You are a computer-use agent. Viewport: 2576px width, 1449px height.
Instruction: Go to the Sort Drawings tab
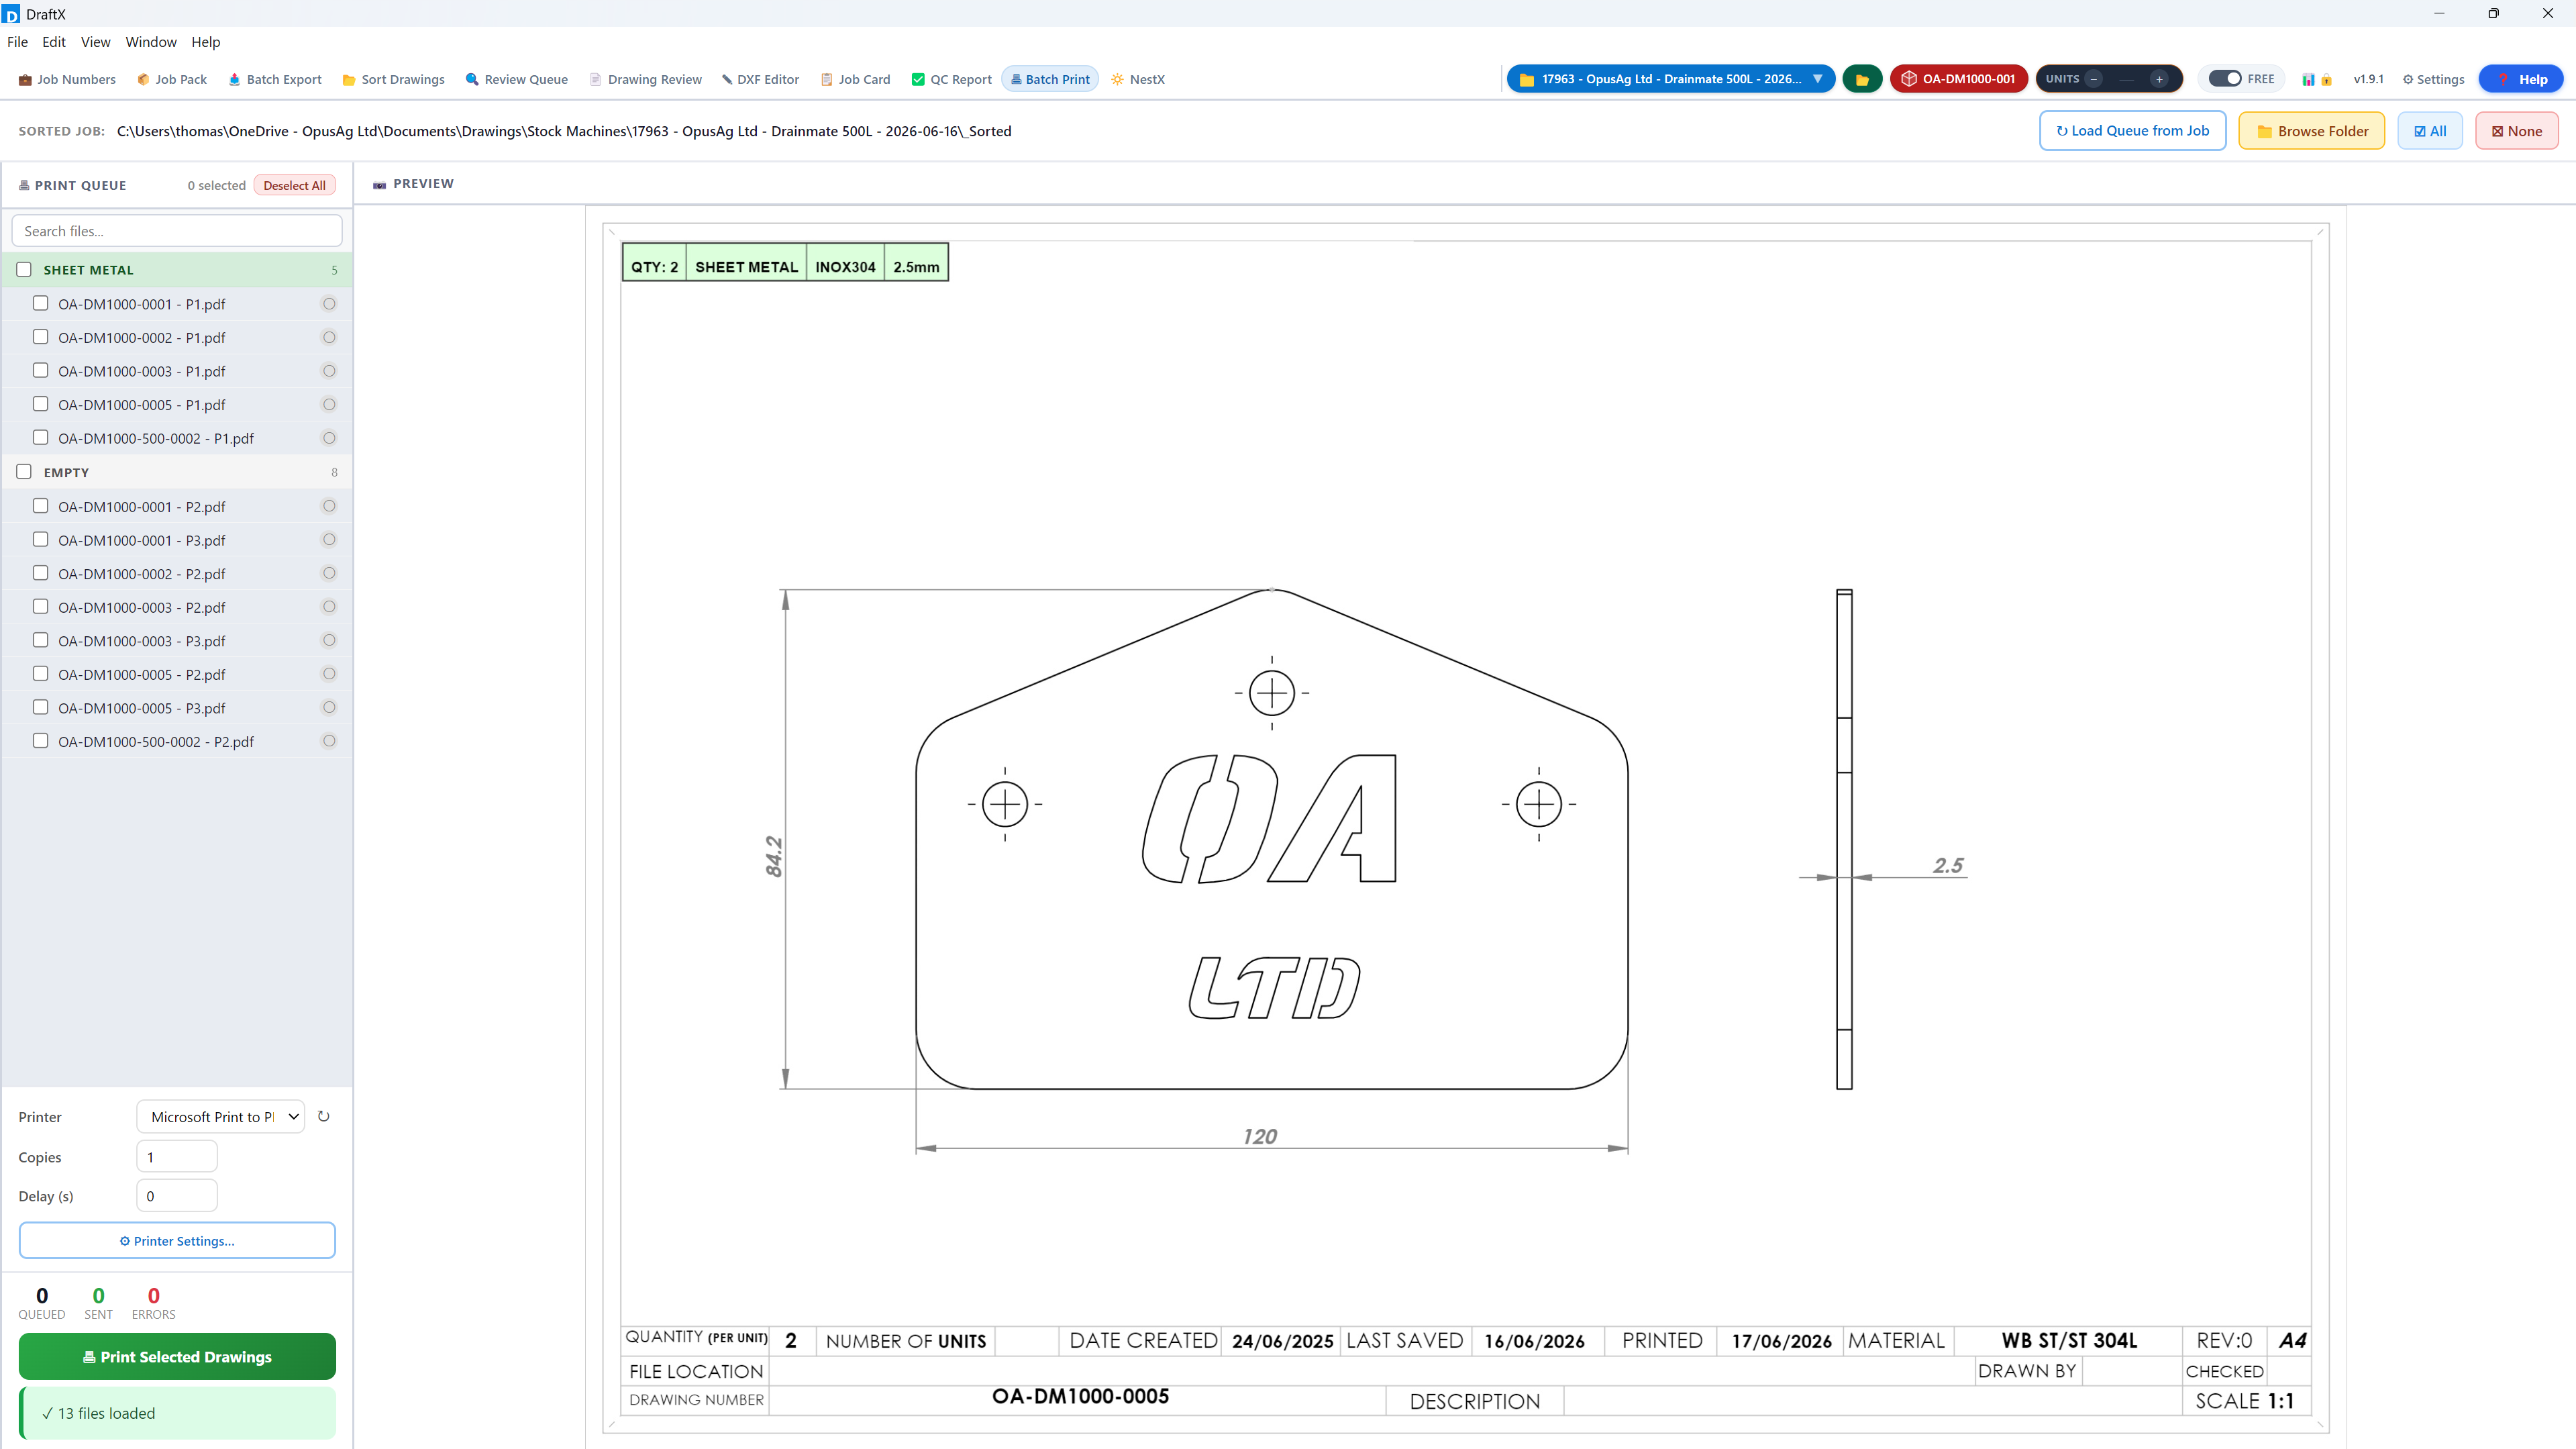(x=394, y=80)
